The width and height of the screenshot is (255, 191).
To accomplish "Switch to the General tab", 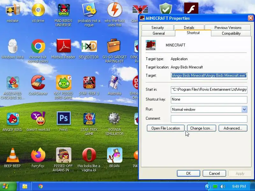I will (x=158, y=33).
